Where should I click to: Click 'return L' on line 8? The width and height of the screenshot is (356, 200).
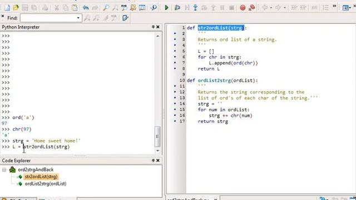coord(209,69)
